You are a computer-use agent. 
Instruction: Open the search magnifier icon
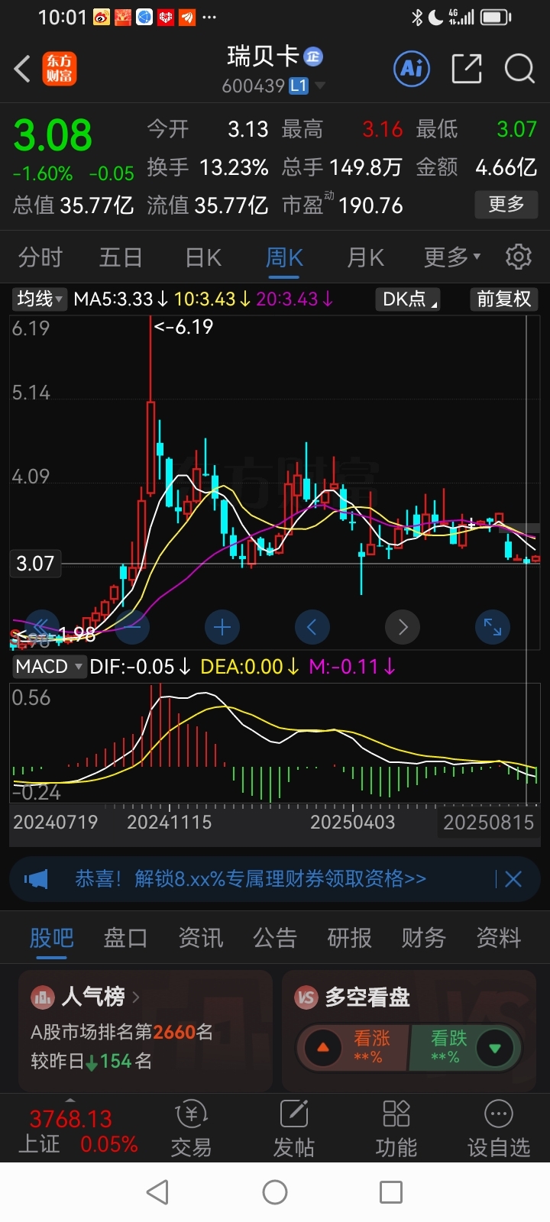[519, 69]
